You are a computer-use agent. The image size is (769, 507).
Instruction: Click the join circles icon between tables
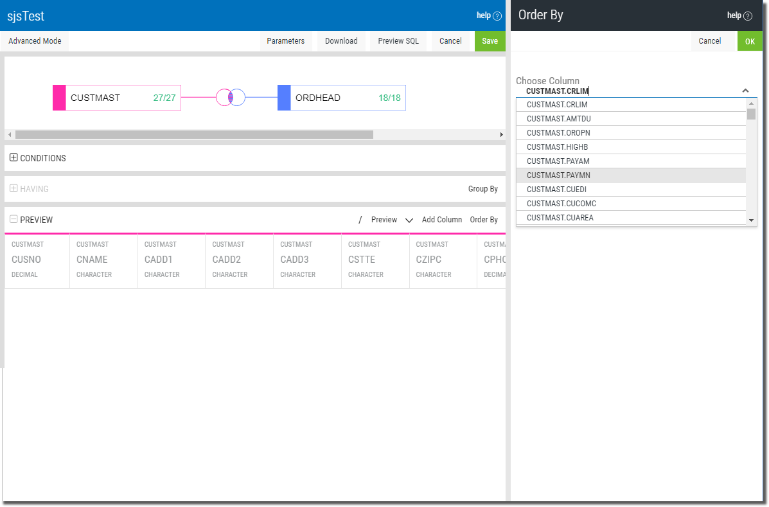click(x=231, y=97)
